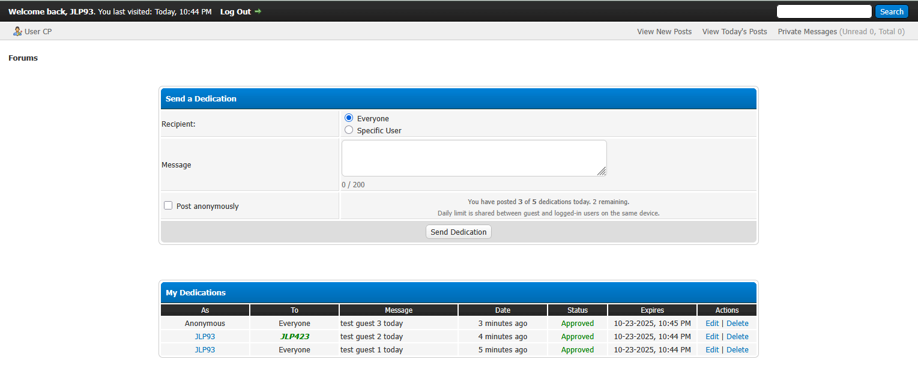Go to Private Messages
This screenshot has width=918, height=386.
(x=807, y=32)
